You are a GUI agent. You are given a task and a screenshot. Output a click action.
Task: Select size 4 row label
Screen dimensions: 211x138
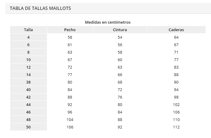[28, 37]
